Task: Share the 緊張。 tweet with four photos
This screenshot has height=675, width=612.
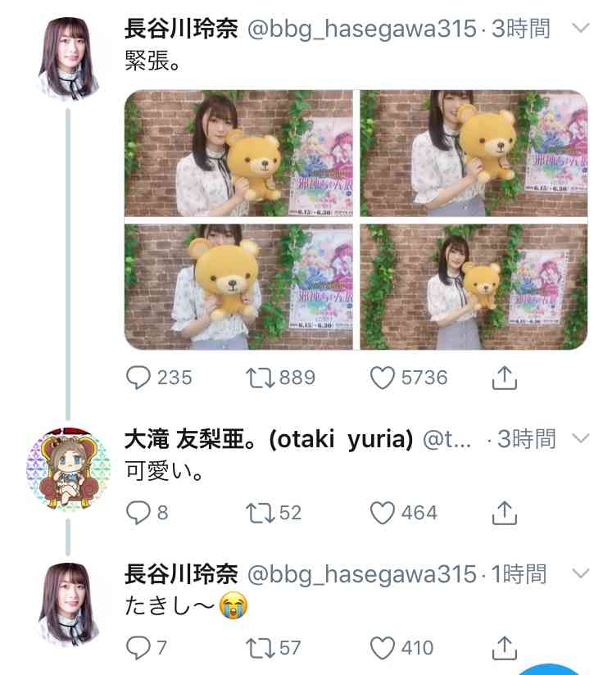Action: pos(505,378)
